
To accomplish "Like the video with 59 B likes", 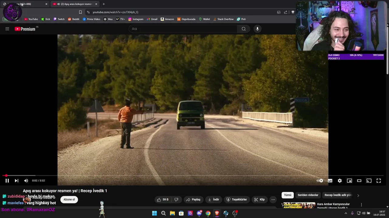I will coord(163,200).
